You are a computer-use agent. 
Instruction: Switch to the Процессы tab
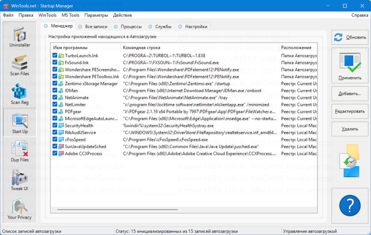128,26
